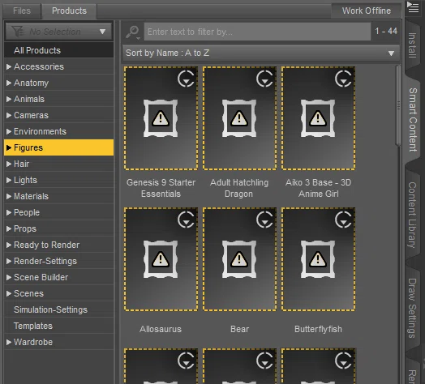Expand the Lights category arrow
Image resolution: width=425 pixels, height=384 pixels.
(x=9, y=180)
